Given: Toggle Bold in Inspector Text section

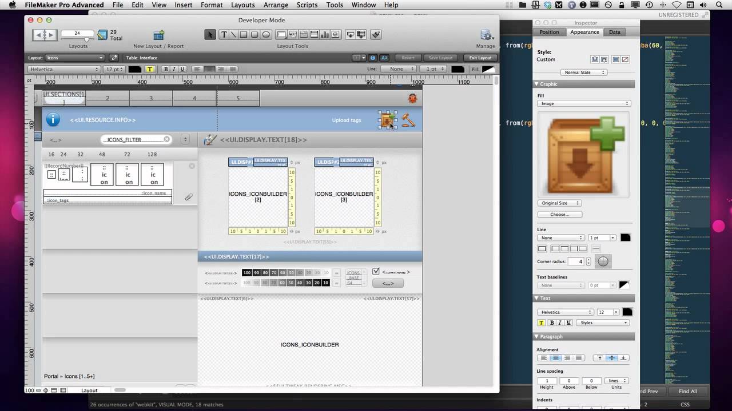Looking at the screenshot, I should 552,323.
